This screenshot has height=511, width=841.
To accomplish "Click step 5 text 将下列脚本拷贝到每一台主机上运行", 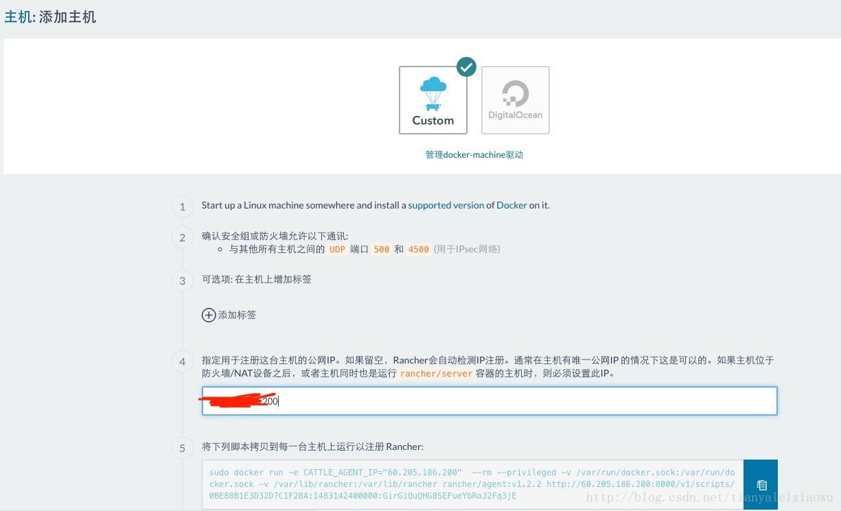I will coord(312,447).
